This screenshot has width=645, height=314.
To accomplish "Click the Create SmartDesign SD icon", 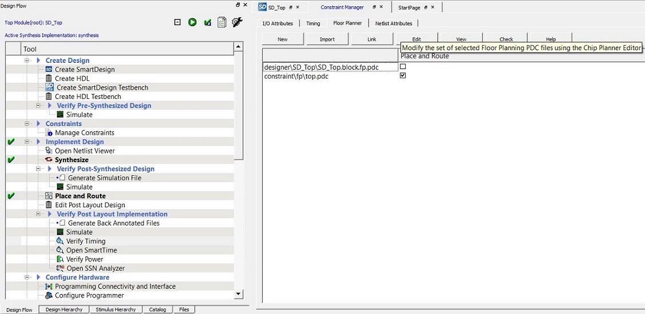I will click(49, 69).
